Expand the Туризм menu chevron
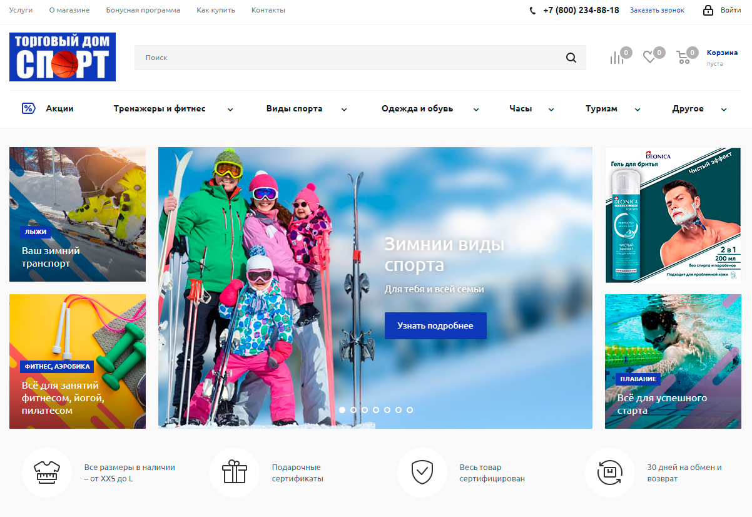752x517 pixels. click(638, 110)
